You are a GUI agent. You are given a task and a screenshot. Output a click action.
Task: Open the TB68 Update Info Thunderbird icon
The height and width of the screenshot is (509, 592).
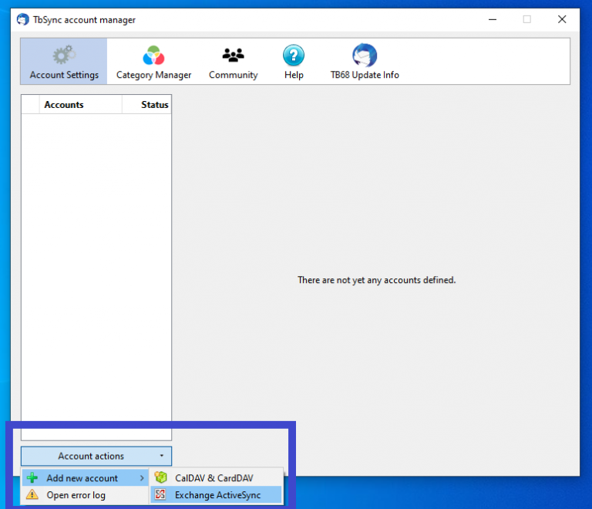[364, 56]
